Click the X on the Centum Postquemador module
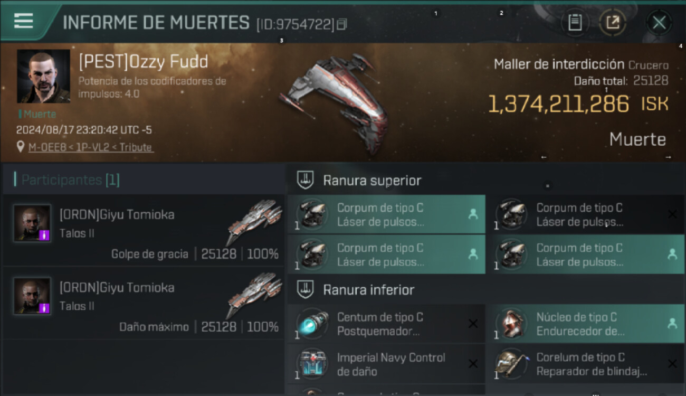Viewport: 686px width, 396px height. 473,324
